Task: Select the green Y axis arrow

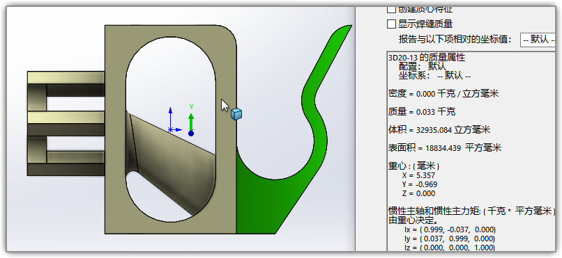Action: (x=191, y=122)
